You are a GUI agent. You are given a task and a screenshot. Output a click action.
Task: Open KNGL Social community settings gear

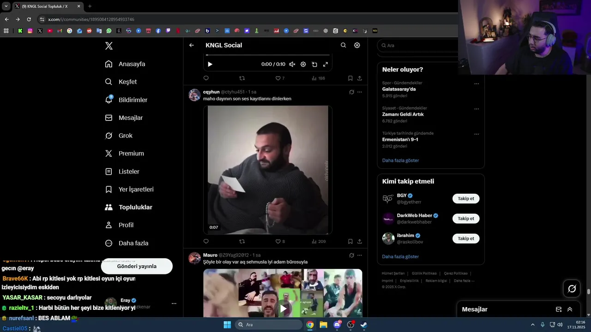[357, 45]
